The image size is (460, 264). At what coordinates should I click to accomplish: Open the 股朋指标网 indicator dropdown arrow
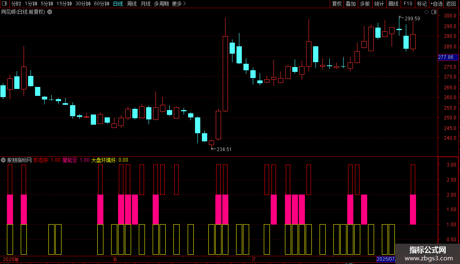pos(3,160)
